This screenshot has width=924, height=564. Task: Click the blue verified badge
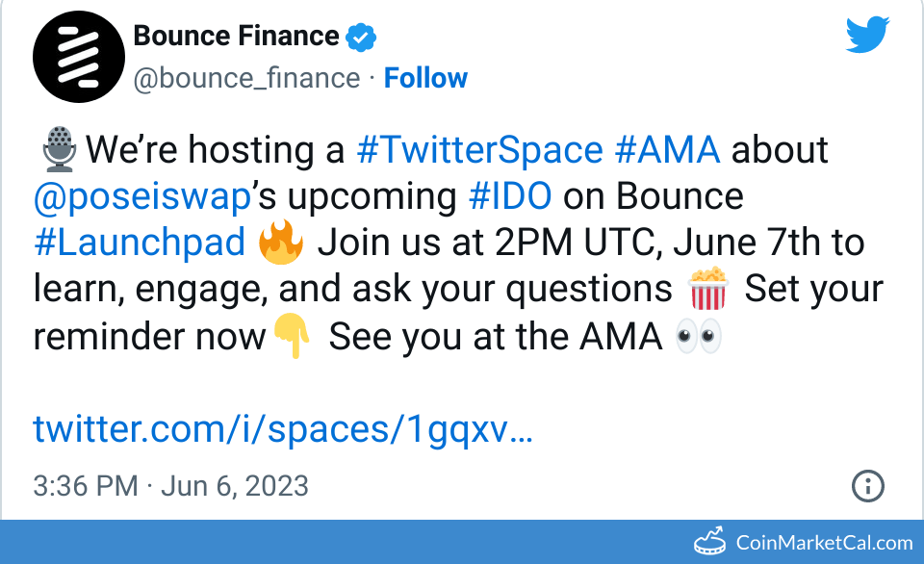(361, 38)
